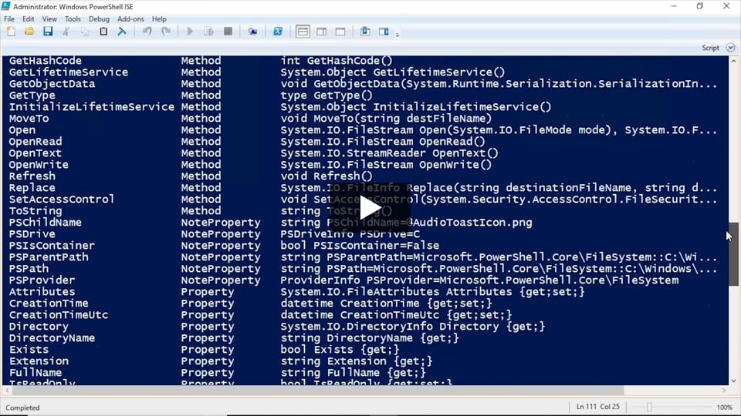Click the vertical scrollbar thumb of the console
The height and width of the screenshot is (416, 741).
click(x=733, y=254)
